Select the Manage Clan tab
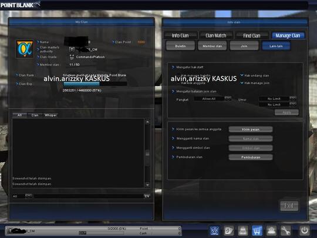The height and width of the screenshot is (238, 317). [288, 35]
